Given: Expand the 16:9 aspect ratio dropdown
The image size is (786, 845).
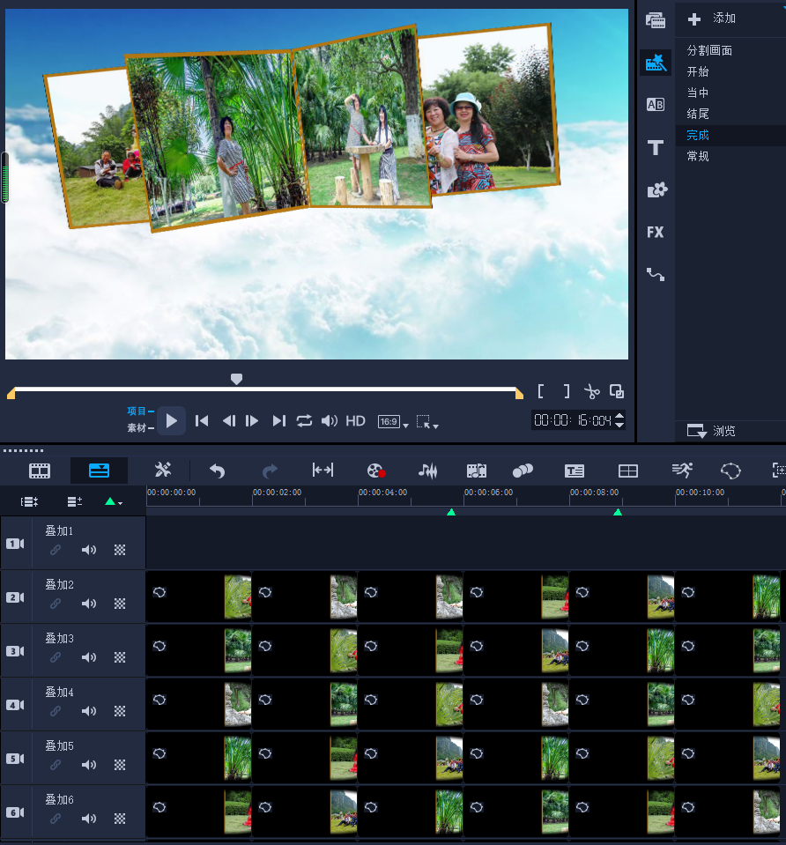Looking at the screenshot, I should [x=393, y=422].
